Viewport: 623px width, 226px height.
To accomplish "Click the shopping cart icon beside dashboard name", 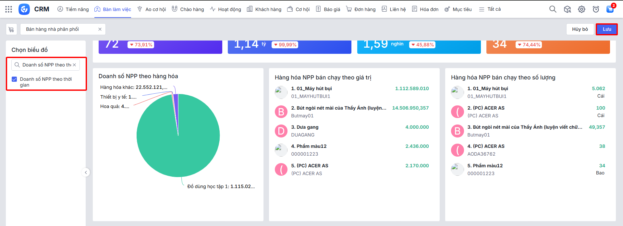I will [11, 30].
